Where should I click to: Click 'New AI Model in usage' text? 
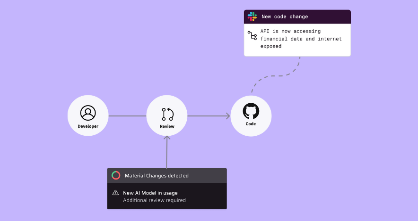click(150, 193)
